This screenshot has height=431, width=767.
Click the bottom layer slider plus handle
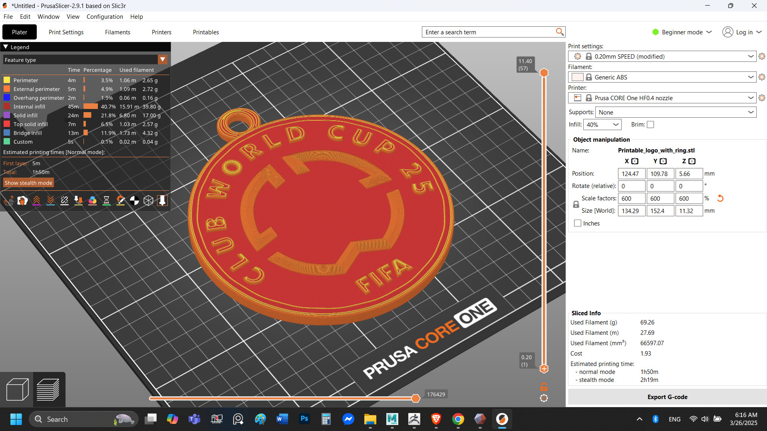(x=544, y=368)
